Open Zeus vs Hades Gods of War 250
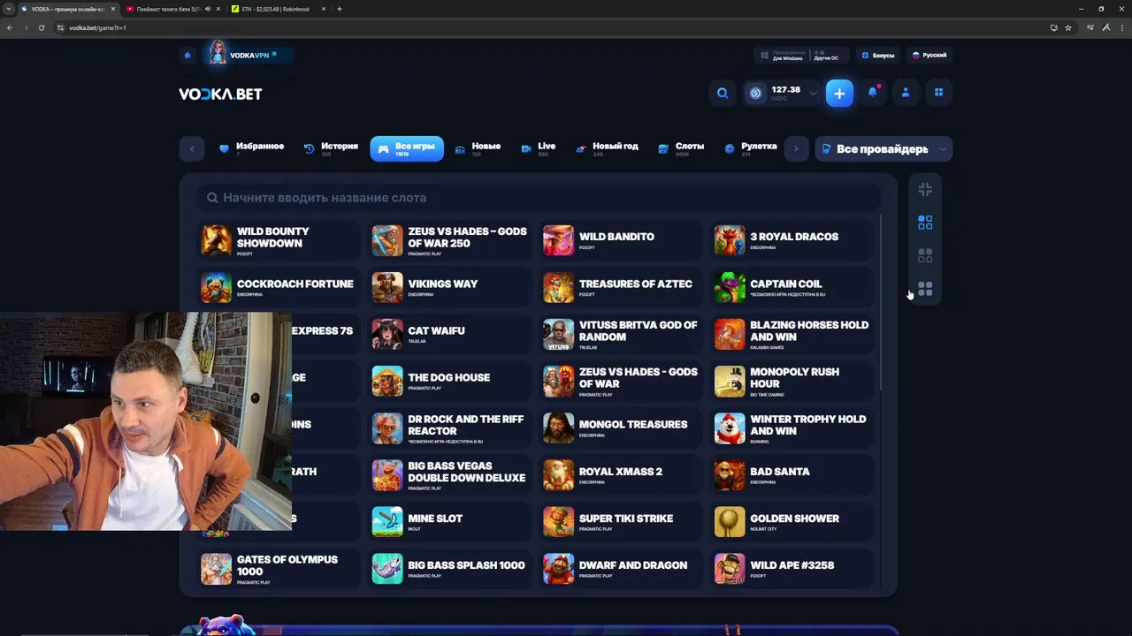 451,239
